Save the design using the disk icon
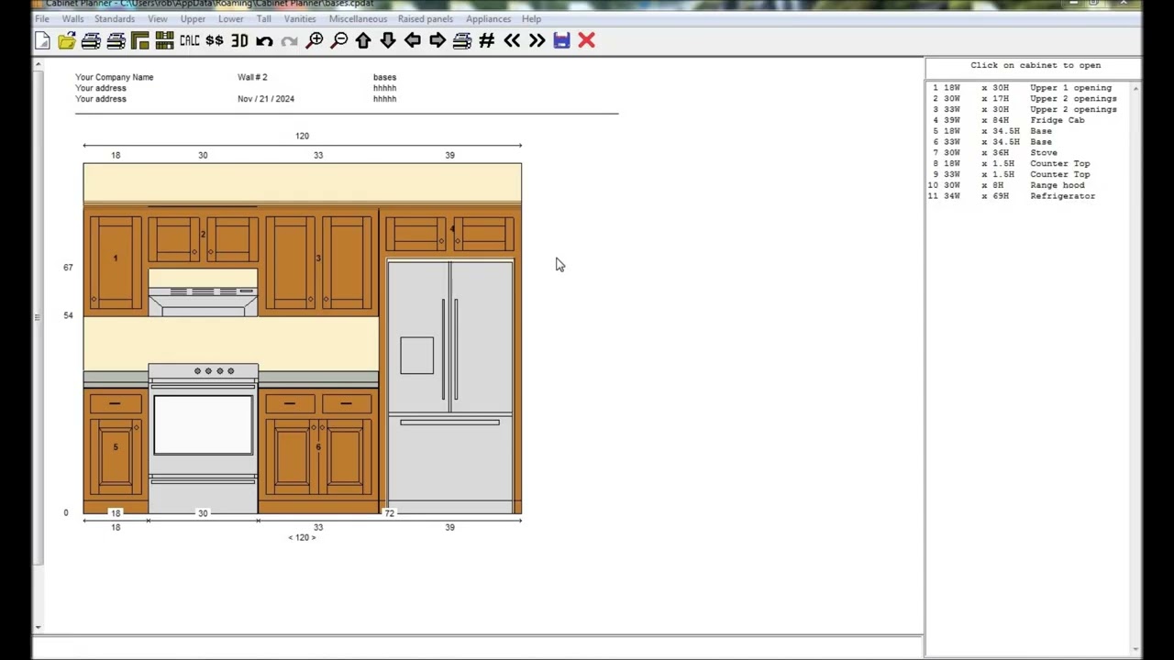Image resolution: width=1174 pixels, height=660 pixels. click(560, 39)
